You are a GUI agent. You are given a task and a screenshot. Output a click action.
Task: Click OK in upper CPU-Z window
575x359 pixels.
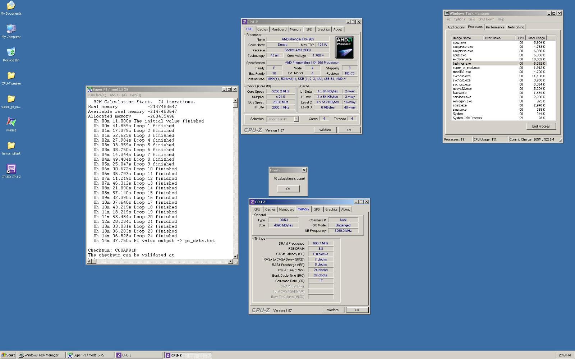click(349, 130)
